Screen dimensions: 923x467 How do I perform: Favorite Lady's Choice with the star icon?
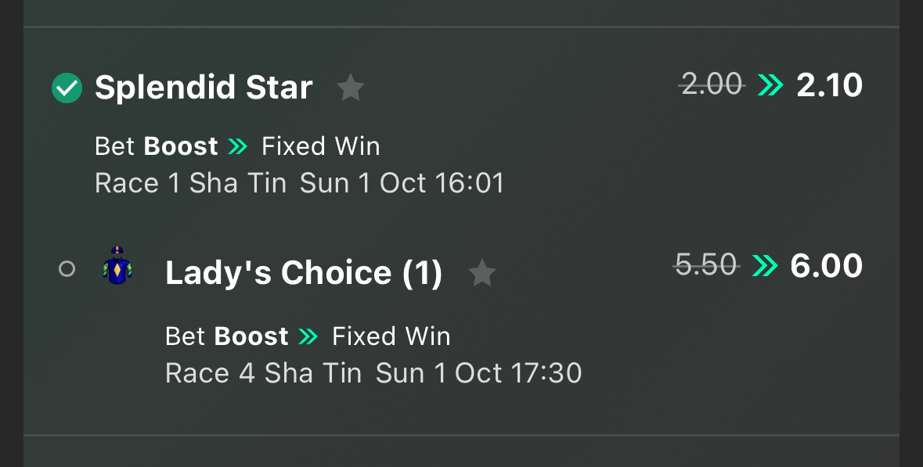(x=482, y=274)
